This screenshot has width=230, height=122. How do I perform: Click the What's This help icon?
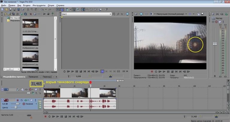(x=106, y=10)
